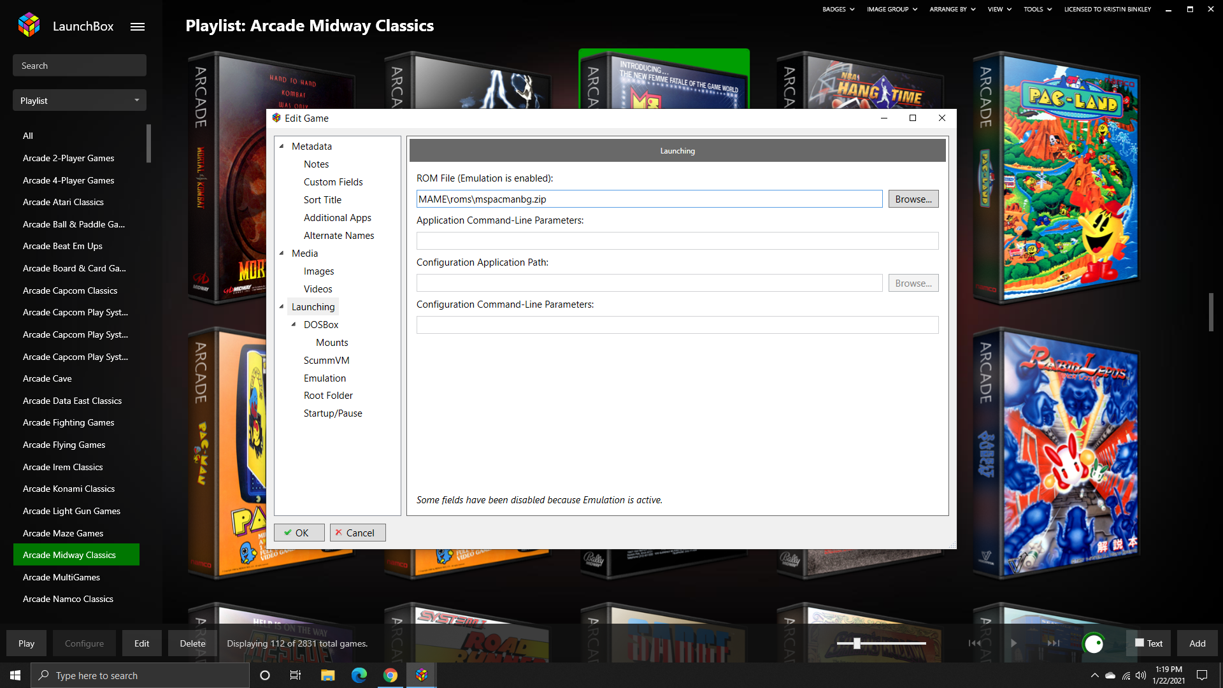
Task: Cancel the Edit Game dialog
Action: click(357, 533)
